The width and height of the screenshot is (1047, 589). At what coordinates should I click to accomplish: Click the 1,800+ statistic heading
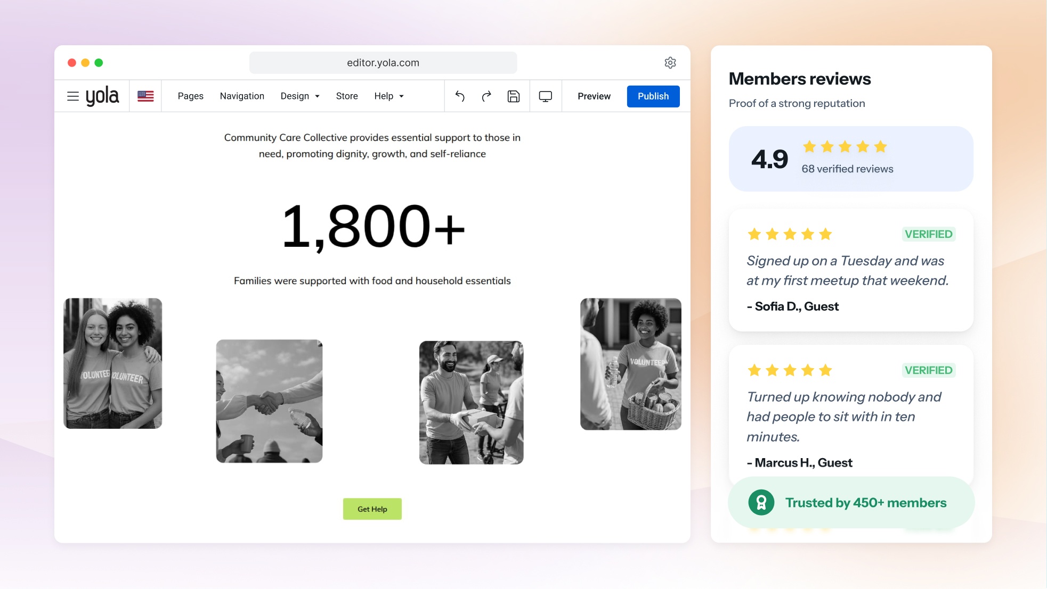pos(373,227)
